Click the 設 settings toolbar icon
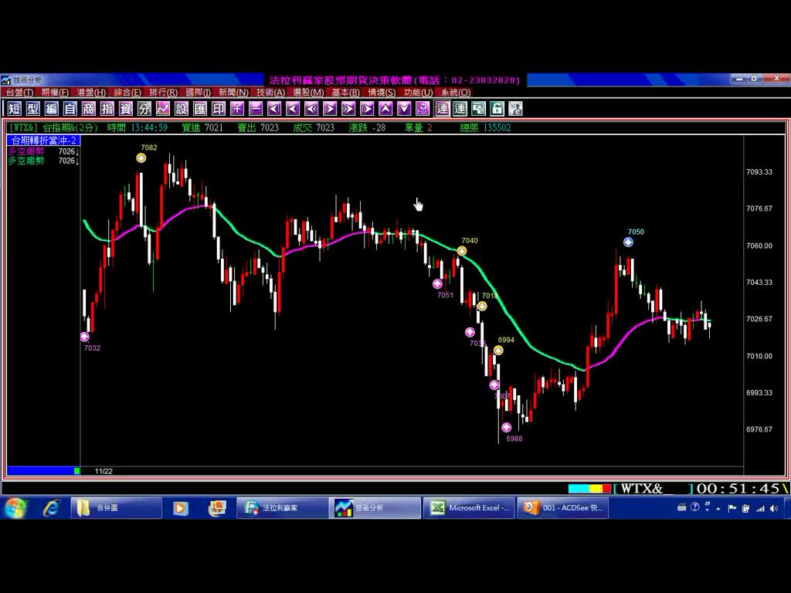Screen dimensions: 791x593 pos(182,108)
